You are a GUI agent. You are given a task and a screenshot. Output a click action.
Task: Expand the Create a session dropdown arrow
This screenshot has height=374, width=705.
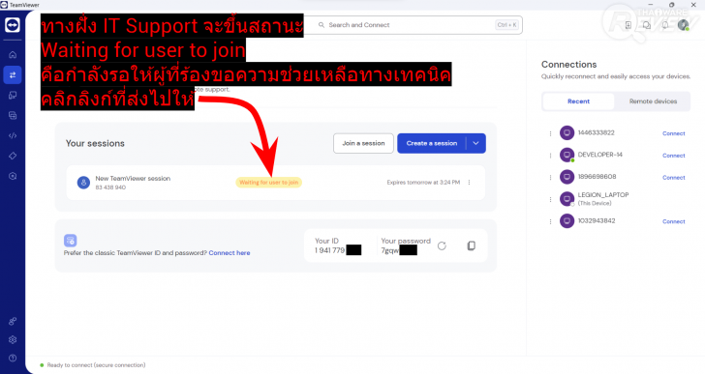(x=476, y=143)
